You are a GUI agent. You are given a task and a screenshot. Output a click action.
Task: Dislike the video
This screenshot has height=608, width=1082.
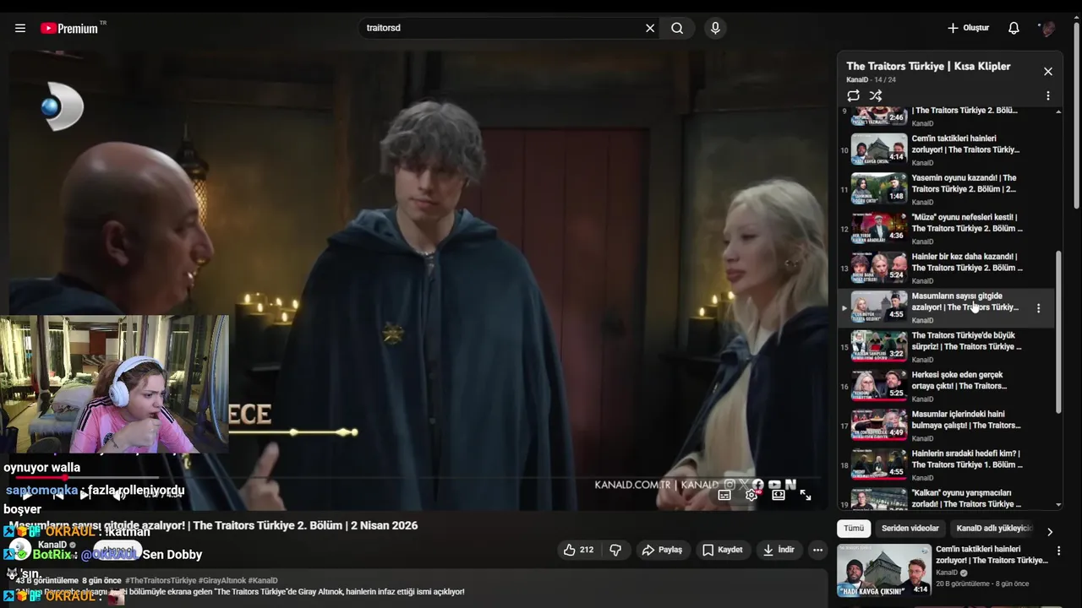(615, 550)
